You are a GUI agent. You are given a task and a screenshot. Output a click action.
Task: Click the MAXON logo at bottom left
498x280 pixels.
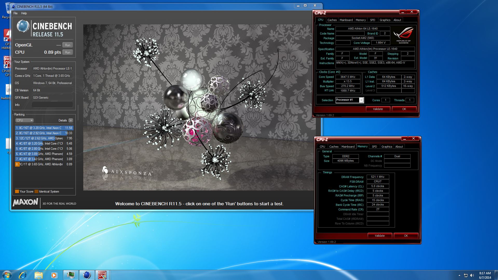tap(25, 202)
